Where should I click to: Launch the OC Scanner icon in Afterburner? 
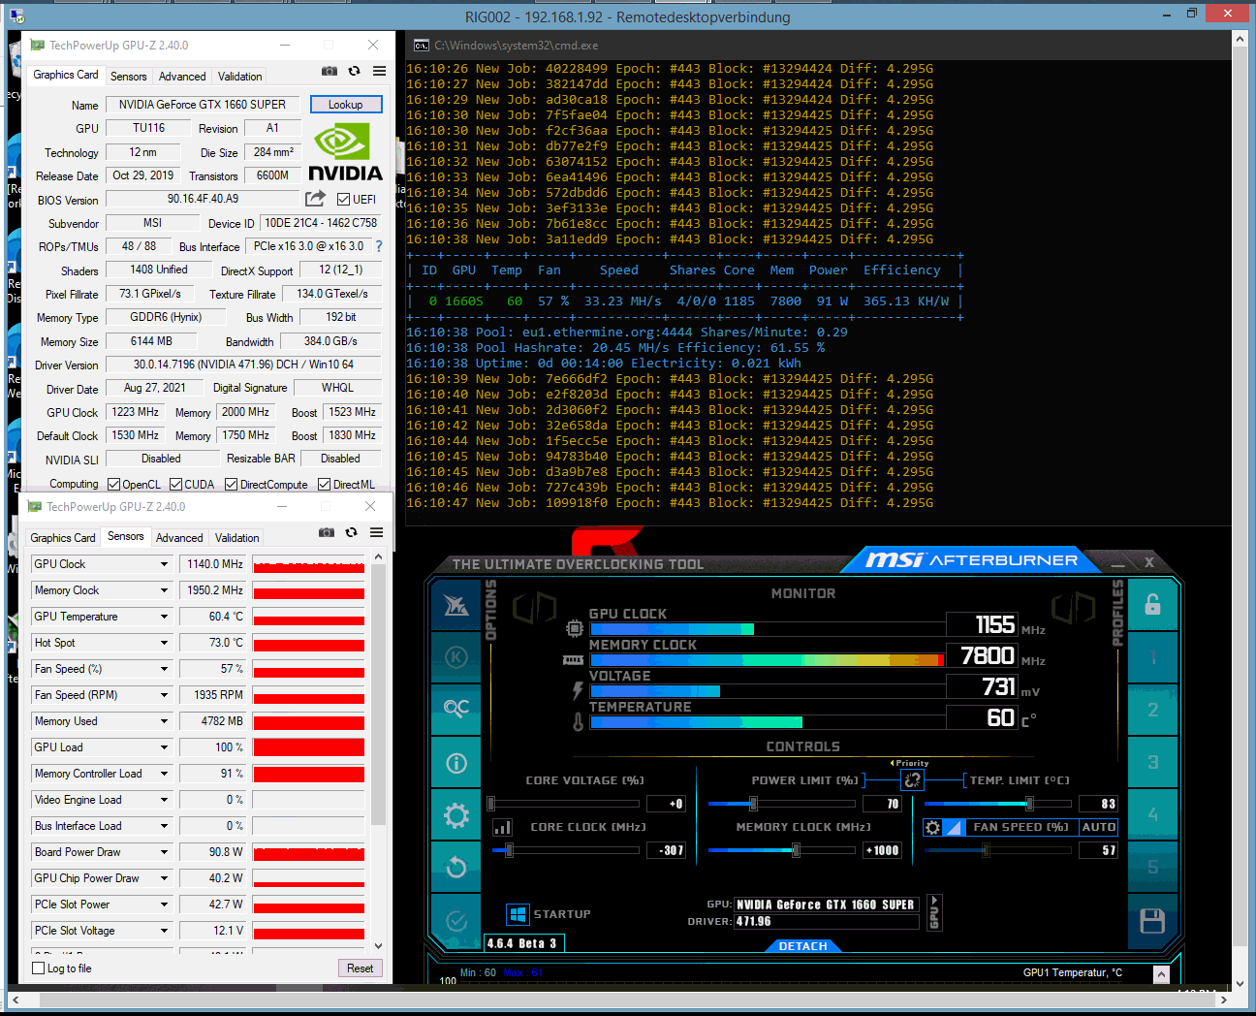tap(456, 708)
